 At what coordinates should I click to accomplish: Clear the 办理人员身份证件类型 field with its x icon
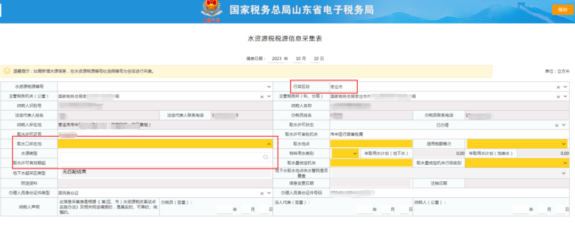[262, 193]
